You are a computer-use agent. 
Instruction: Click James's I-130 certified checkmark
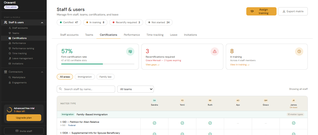point(294,123)
